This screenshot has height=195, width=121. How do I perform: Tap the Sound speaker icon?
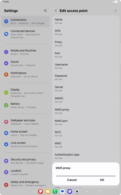click(x=6, y=63)
